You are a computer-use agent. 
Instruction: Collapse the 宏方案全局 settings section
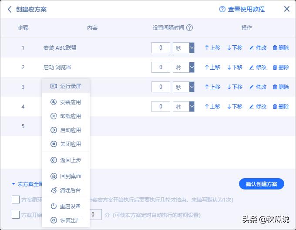point(13,184)
